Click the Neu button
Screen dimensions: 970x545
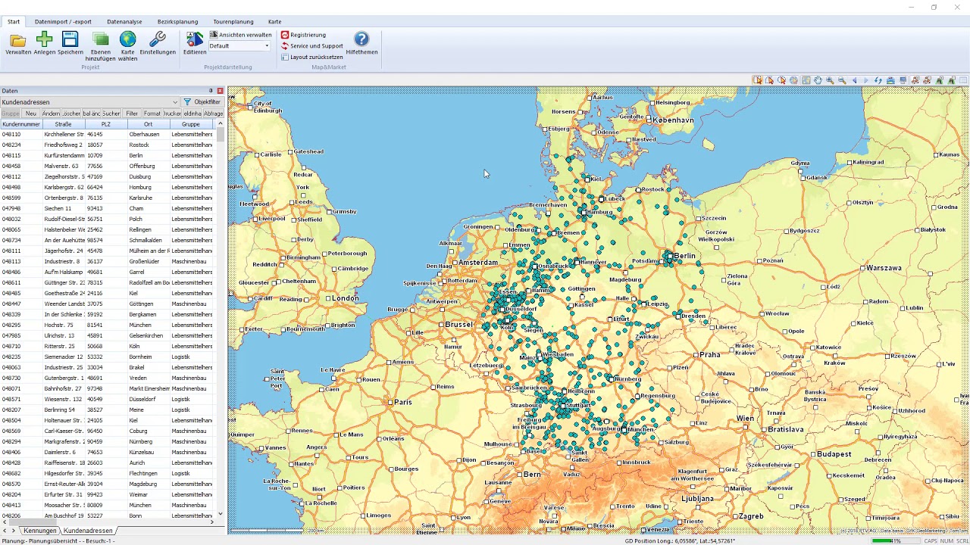(31, 114)
